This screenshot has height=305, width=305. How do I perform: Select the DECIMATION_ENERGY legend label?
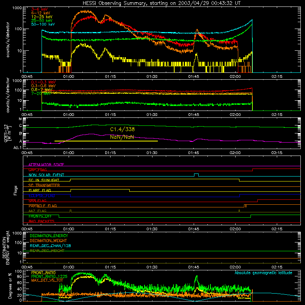[49, 236]
